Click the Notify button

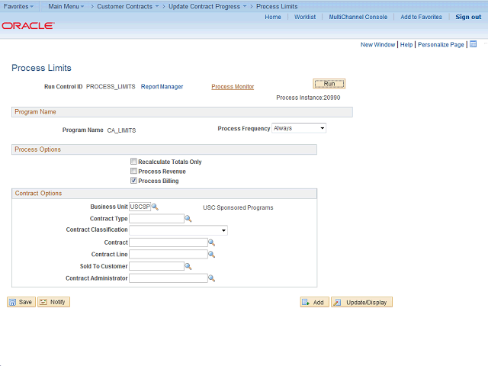pyautogui.click(x=53, y=302)
